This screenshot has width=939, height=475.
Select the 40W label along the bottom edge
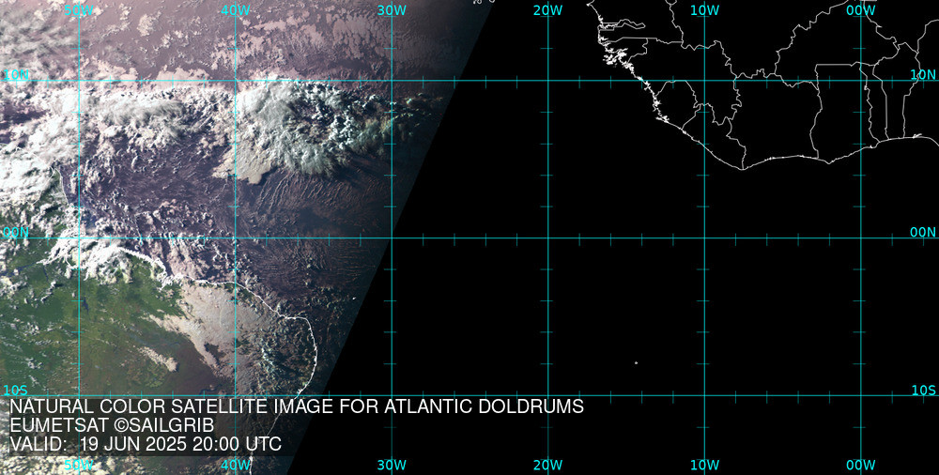tap(236, 465)
